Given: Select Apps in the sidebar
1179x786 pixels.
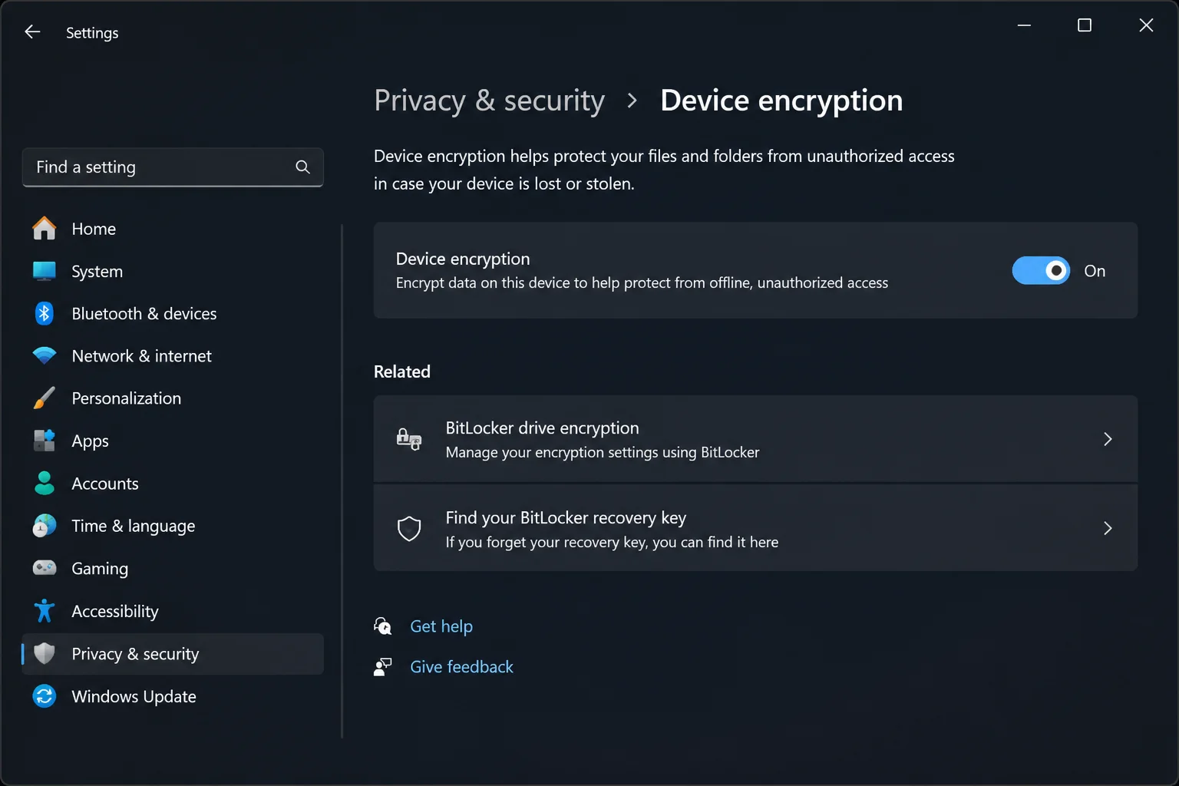Looking at the screenshot, I should [x=173, y=441].
